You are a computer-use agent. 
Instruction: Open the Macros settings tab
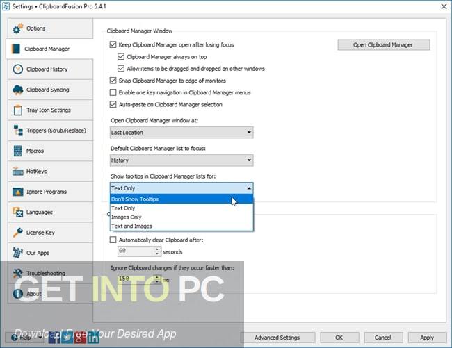pos(51,151)
